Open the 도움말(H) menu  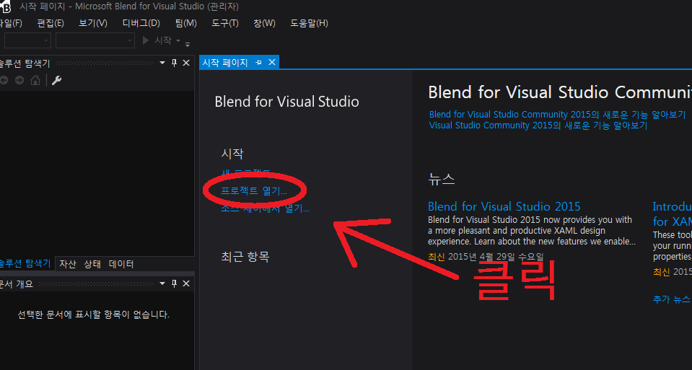click(309, 23)
